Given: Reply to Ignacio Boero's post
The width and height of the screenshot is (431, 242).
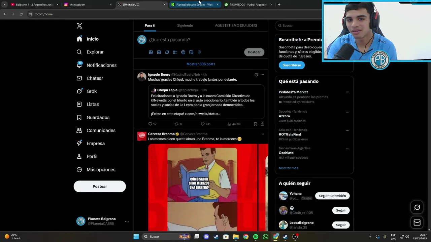Looking at the screenshot, I should (x=152, y=124).
